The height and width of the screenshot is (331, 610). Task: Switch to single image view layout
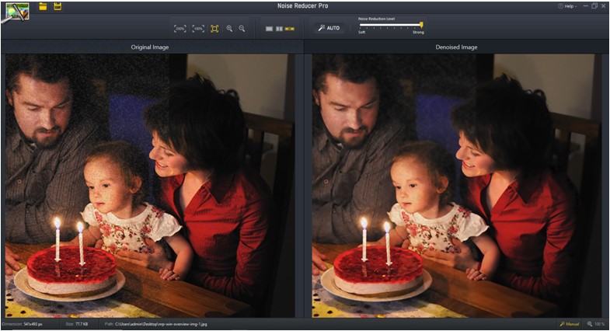269,29
